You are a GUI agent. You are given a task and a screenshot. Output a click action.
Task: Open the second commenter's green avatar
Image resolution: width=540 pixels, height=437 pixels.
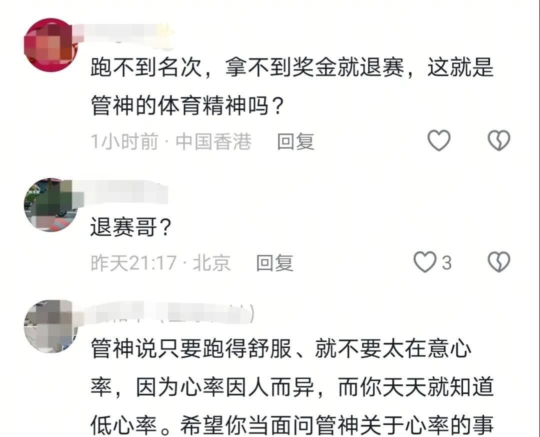click(50, 205)
